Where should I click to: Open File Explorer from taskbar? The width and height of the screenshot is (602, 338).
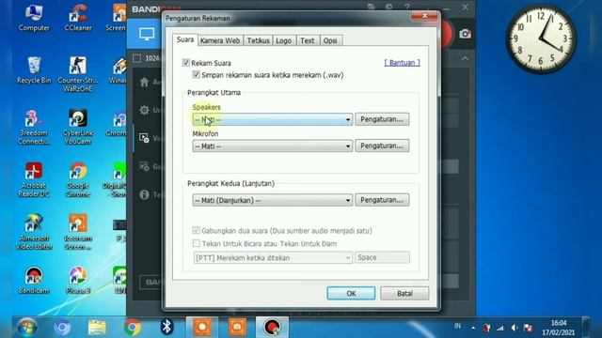(97, 328)
